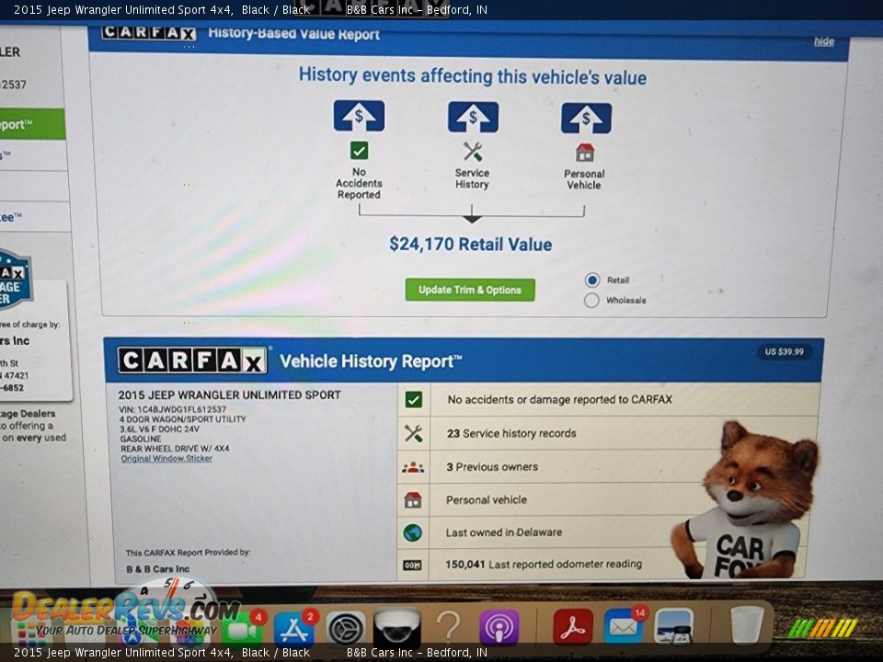Click the wrench icon above the Service History label

[x=473, y=152]
